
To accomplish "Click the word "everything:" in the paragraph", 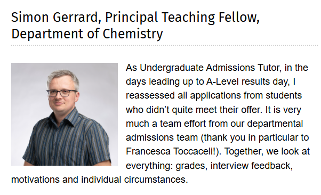I will point(149,166).
